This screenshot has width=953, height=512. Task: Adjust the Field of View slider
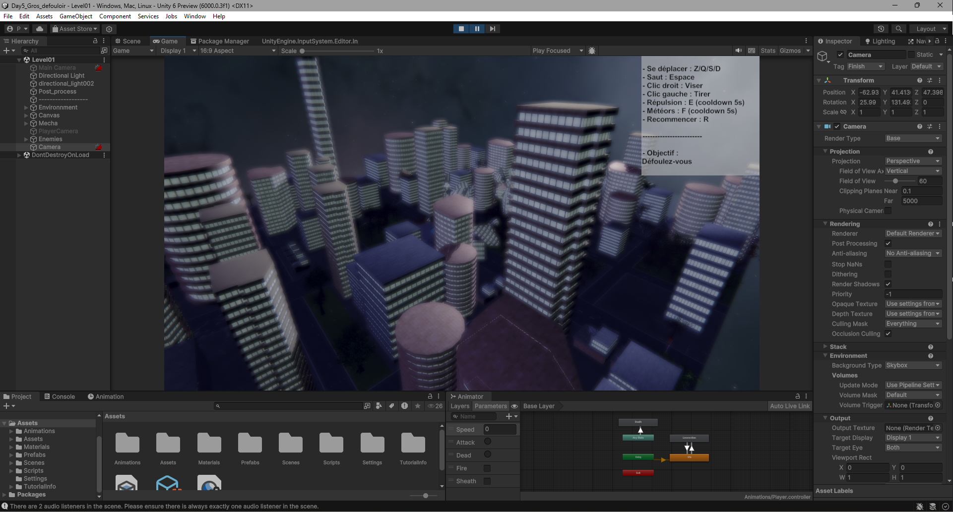click(895, 181)
